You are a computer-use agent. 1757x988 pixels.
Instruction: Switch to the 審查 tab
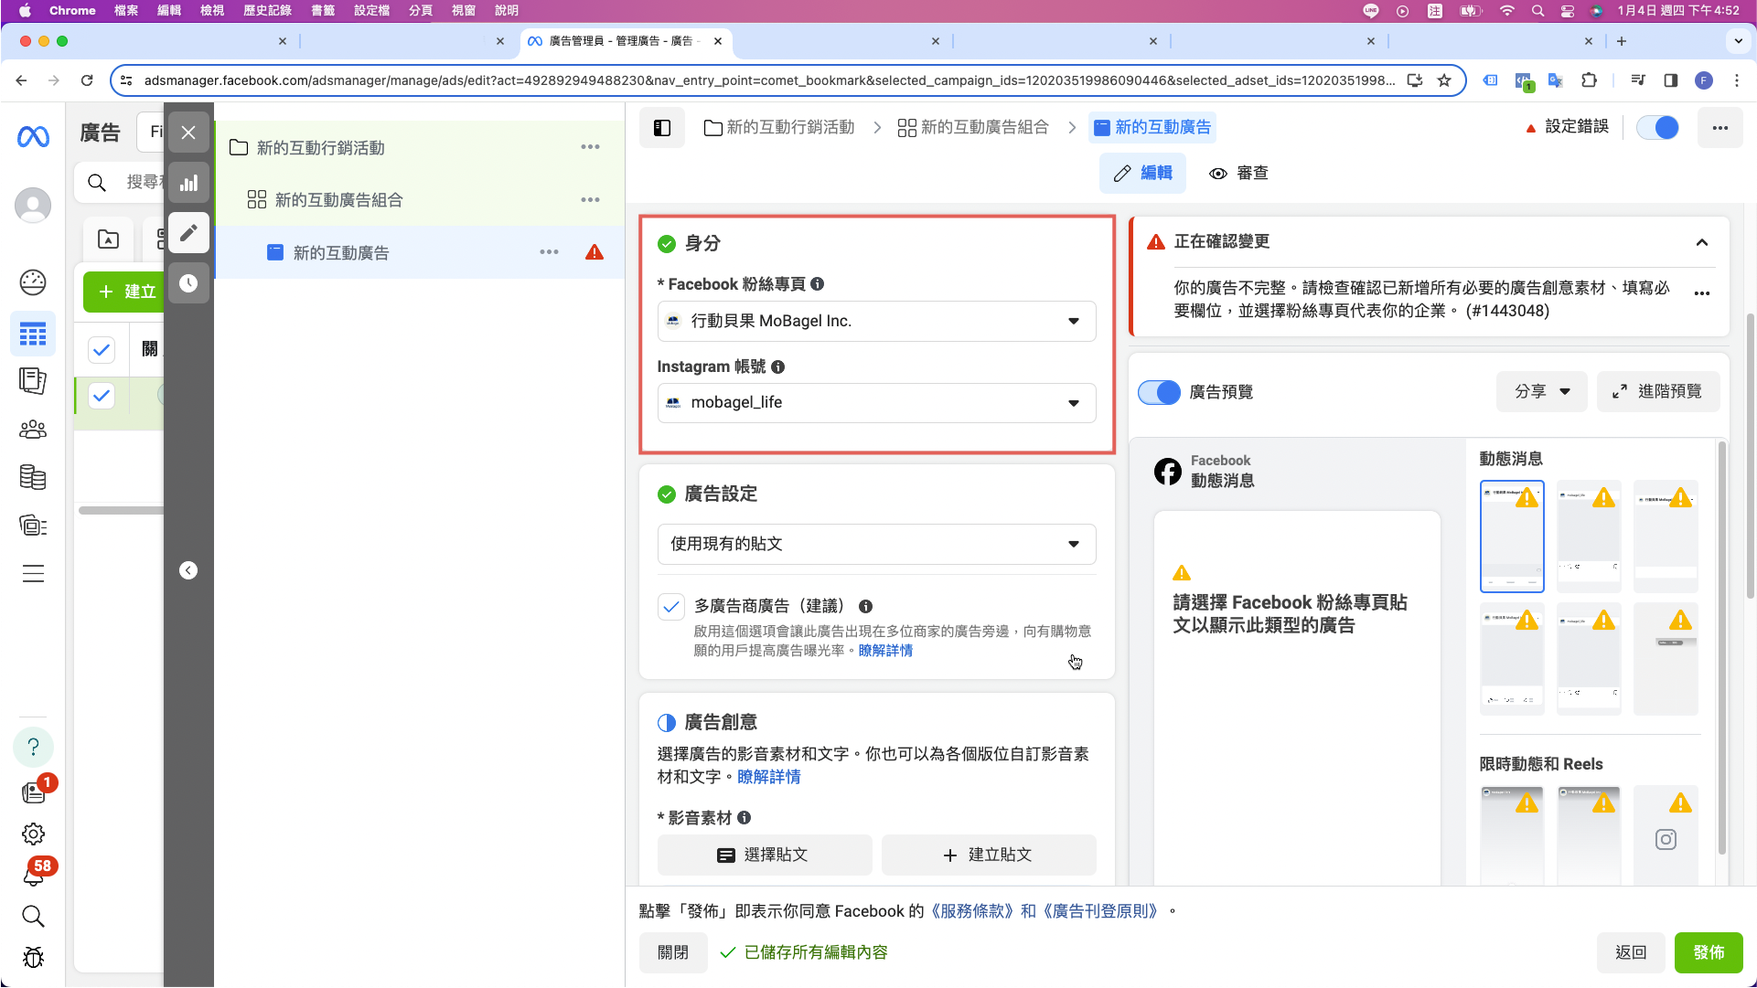pos(1238,174)
